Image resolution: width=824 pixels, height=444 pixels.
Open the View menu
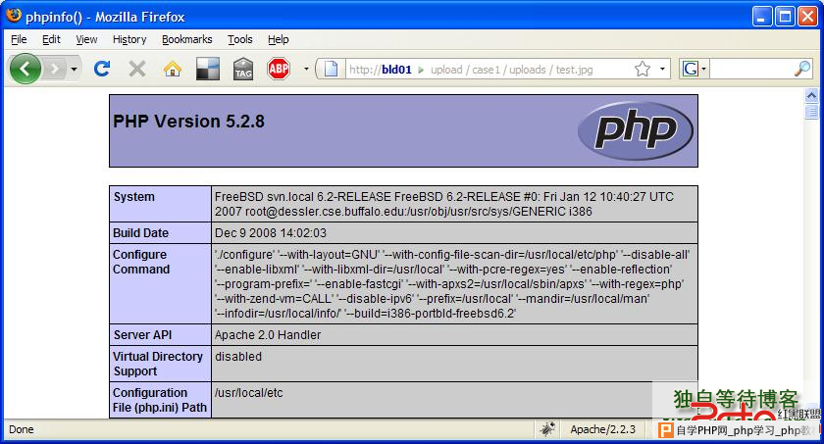pos(86,39)
